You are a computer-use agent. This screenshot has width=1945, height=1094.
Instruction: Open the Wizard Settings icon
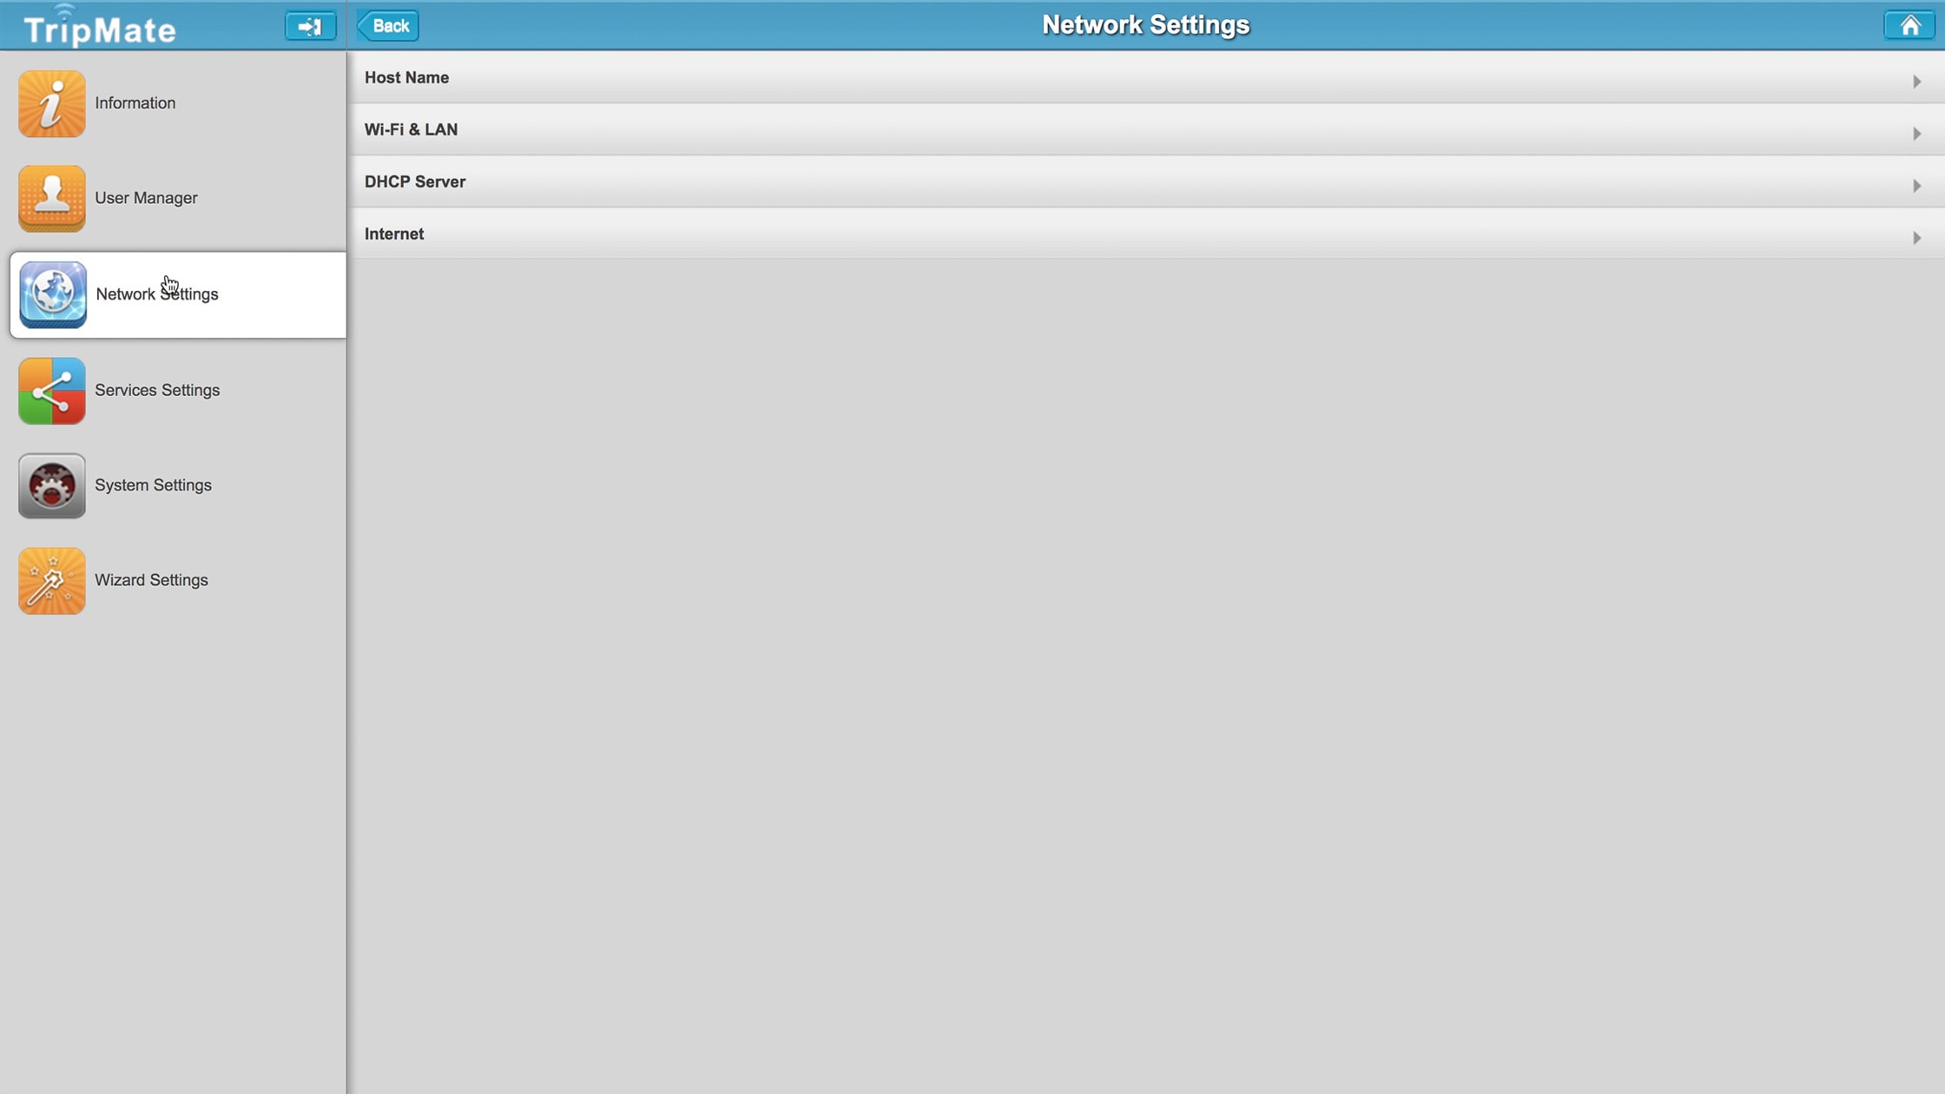point(52,580)
